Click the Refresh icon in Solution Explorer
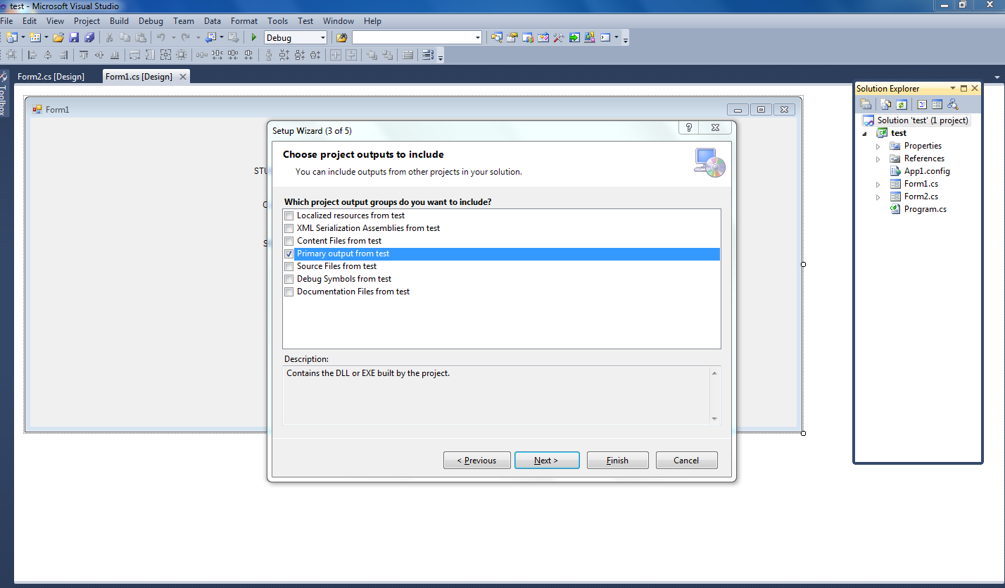The height and width of the screenshot is (588, 1005). point(902,104)
